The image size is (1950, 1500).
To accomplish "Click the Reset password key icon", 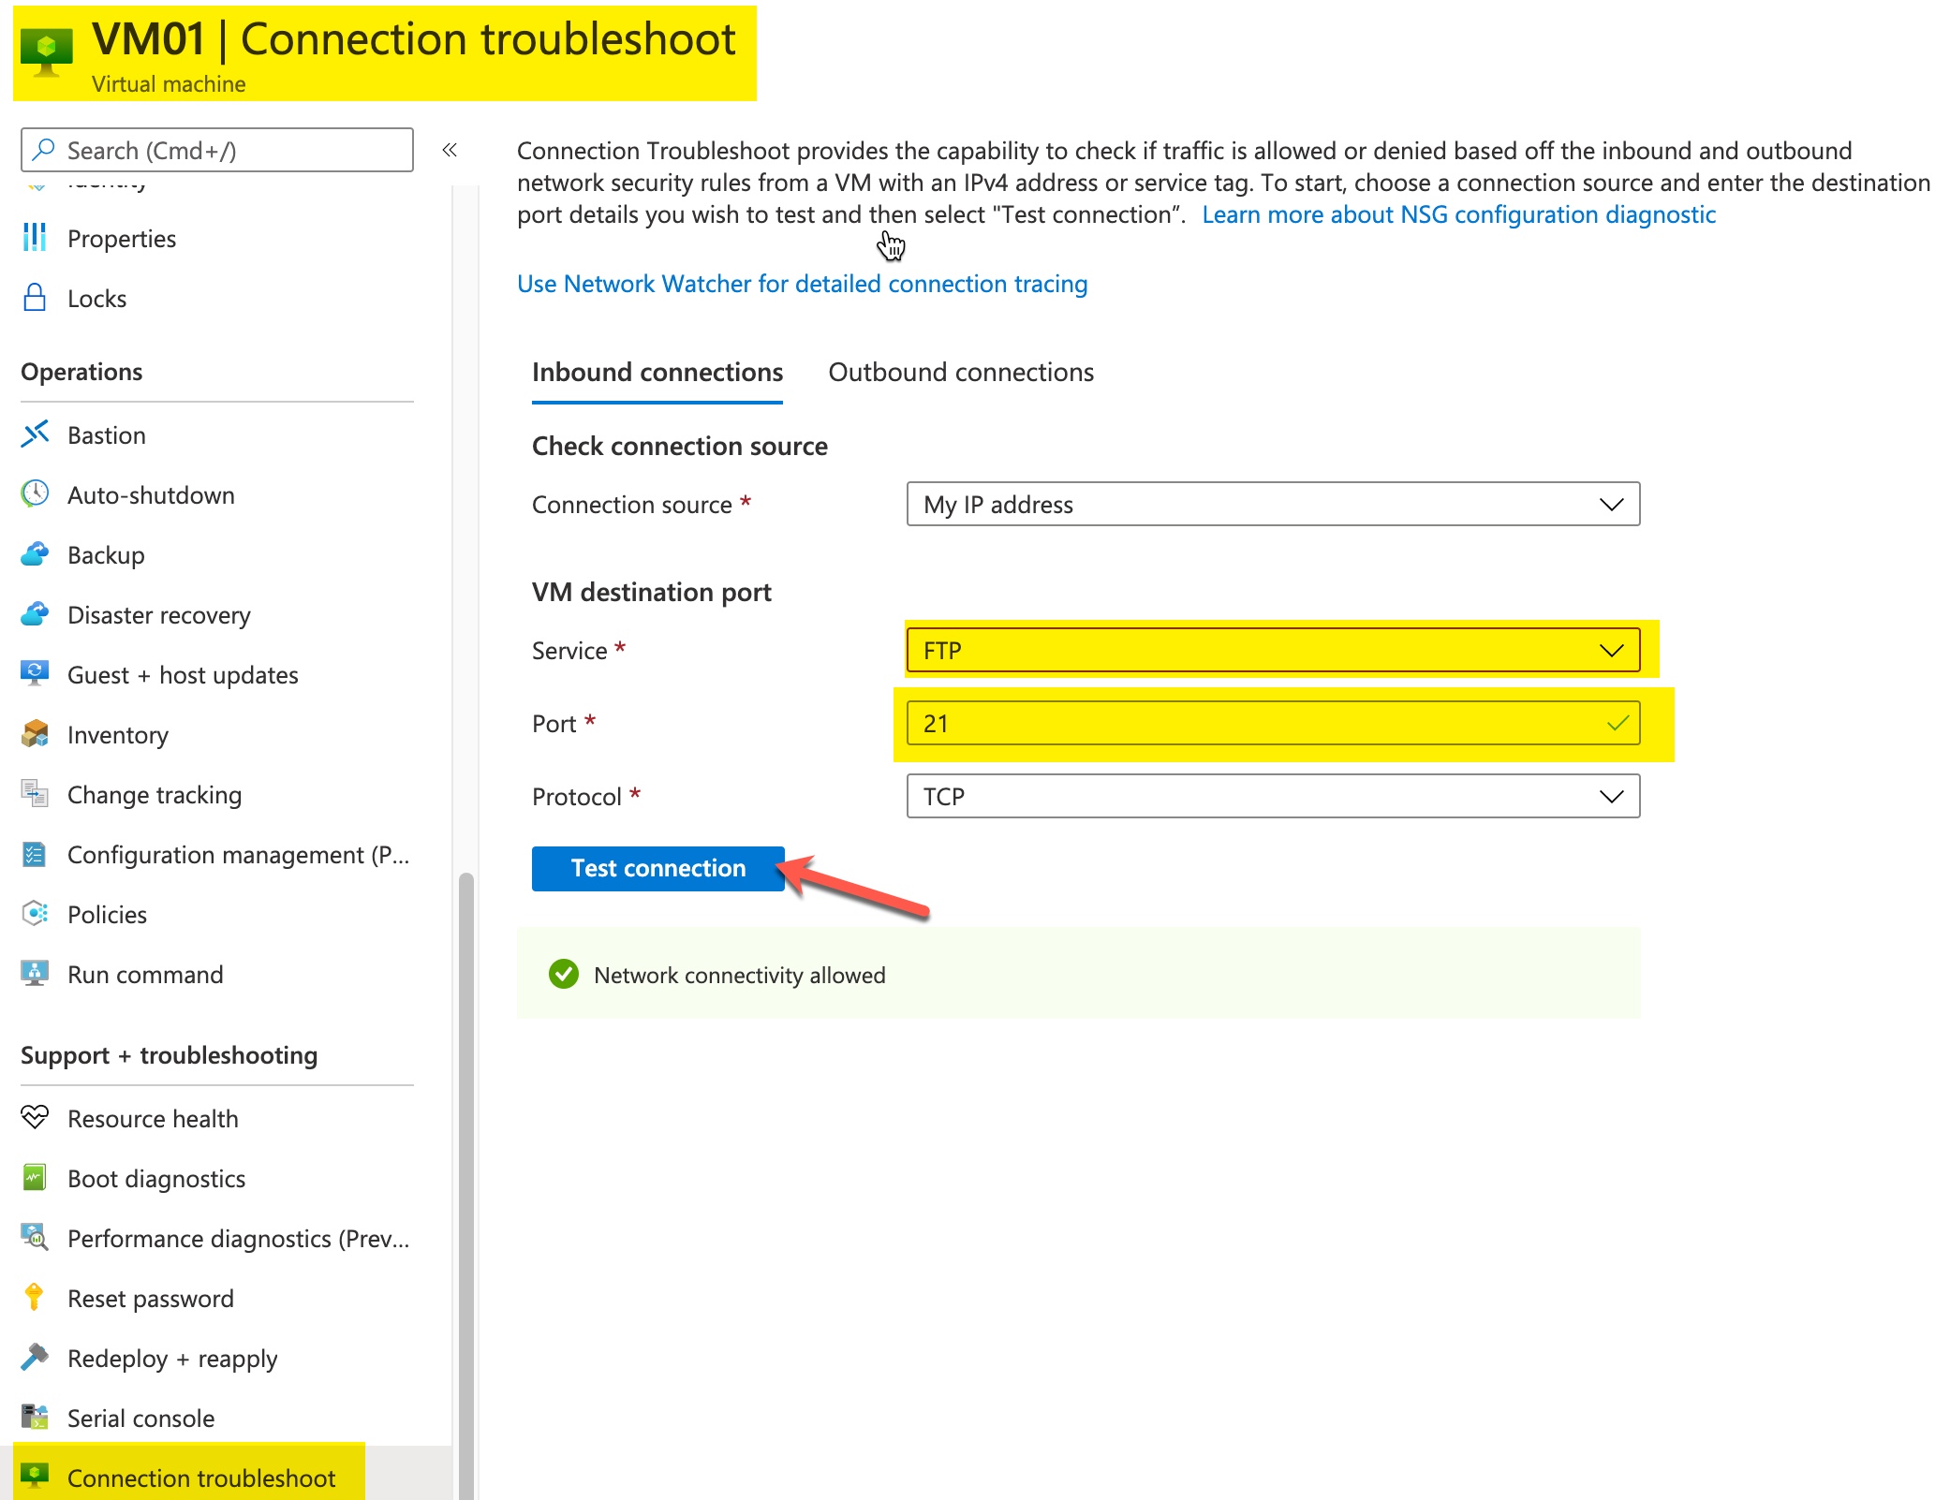I will click(x=35, y=1298).
